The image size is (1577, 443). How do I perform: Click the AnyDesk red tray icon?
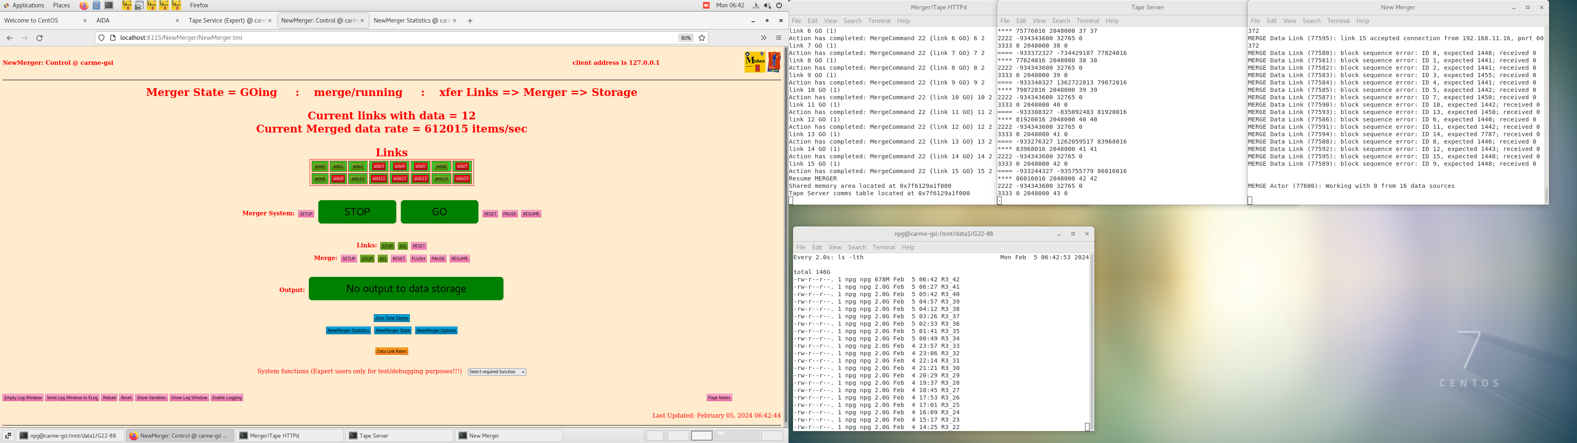pos(706,5)
